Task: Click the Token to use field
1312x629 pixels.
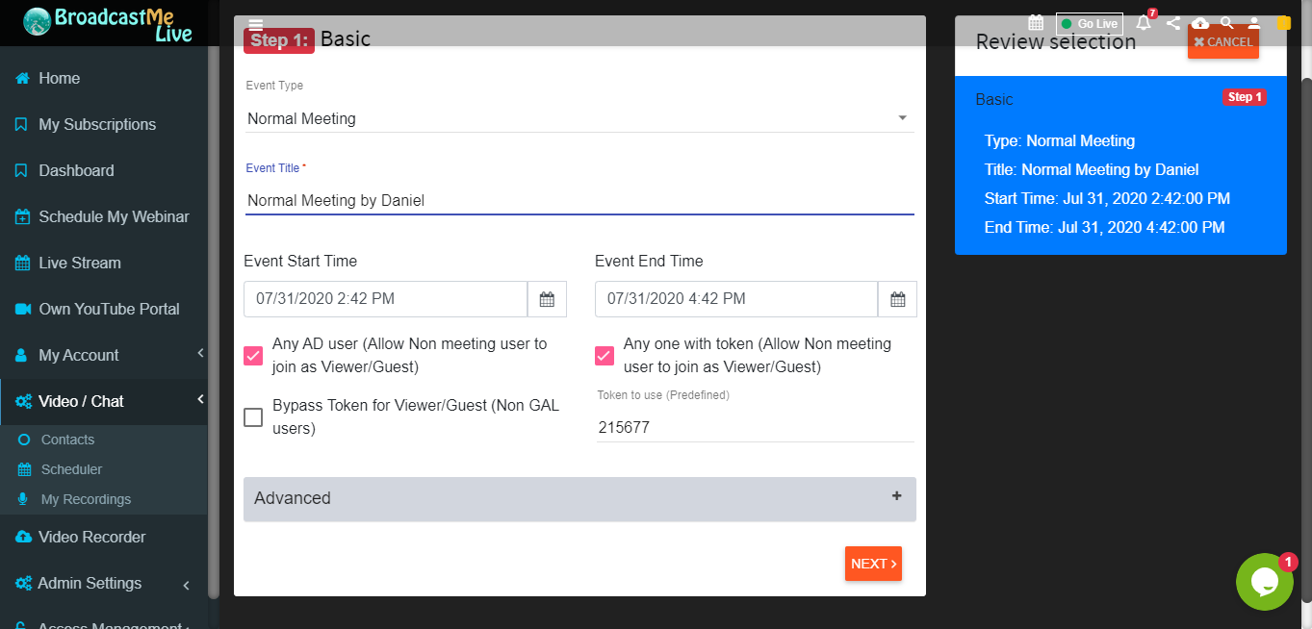Action: pos(755,427)
